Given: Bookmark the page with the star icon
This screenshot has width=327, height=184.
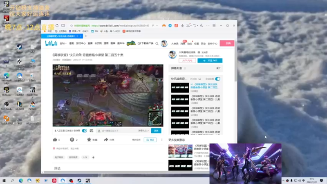Looking at the screenshot, I should 72,26.
